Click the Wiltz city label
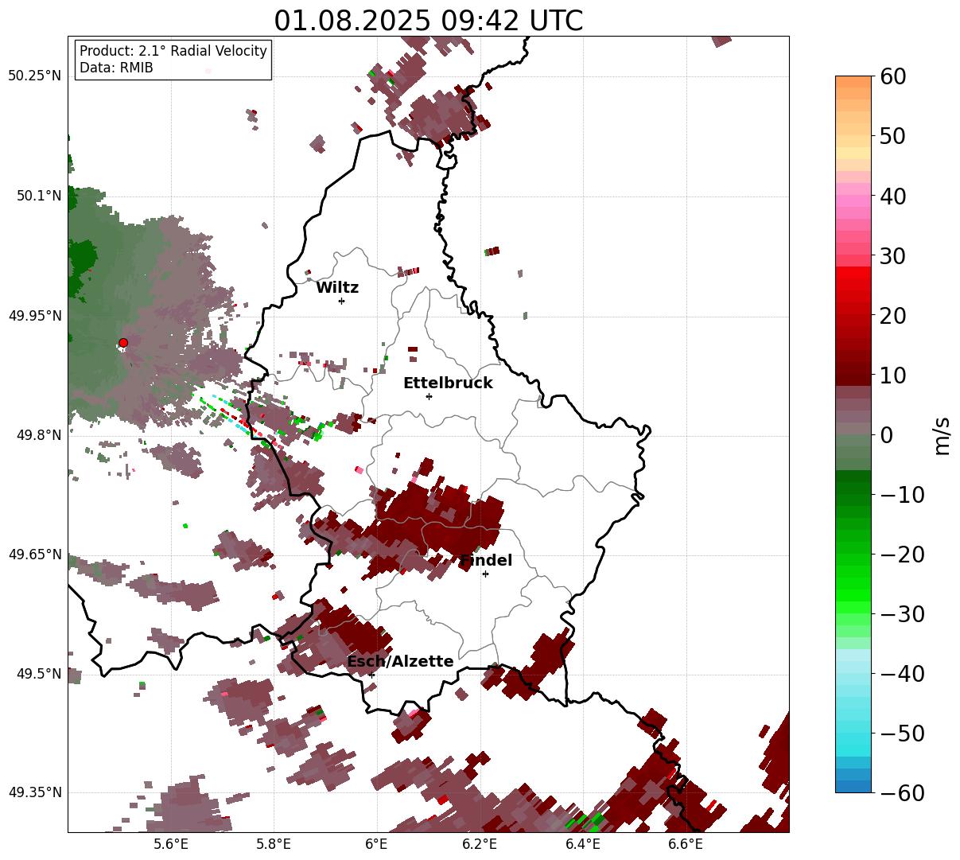 337,288
